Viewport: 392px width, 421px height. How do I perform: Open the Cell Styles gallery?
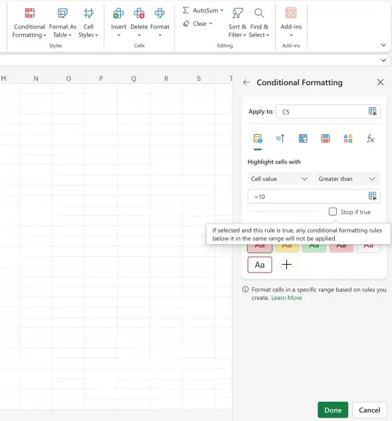88,23
